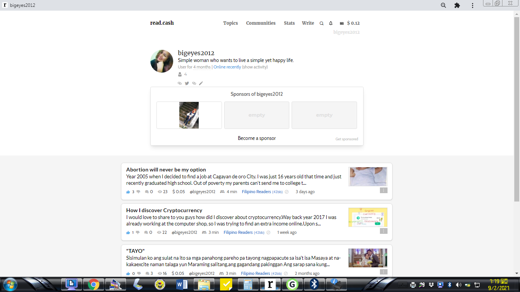Open the wallet icon beside $ 0.12

(x=342, y=23)
